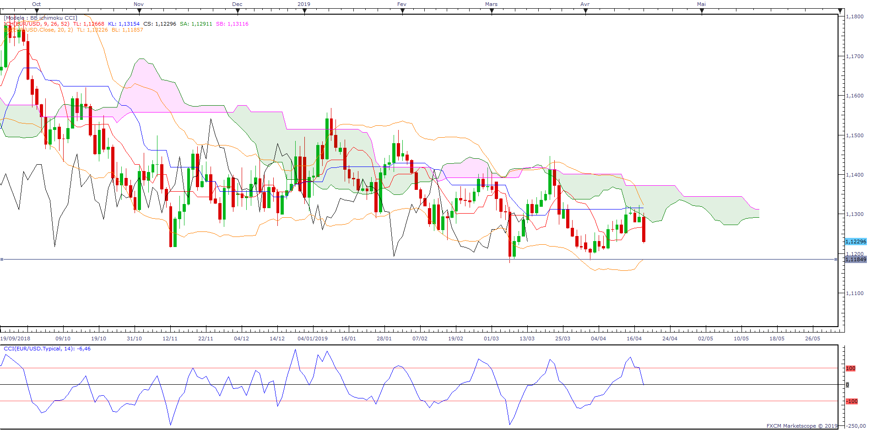This screenshot has height=430, width=871.
Task: Select the BB(EUR/USD.Close, 20, 2) indicator label
Action: pos(38,30)
